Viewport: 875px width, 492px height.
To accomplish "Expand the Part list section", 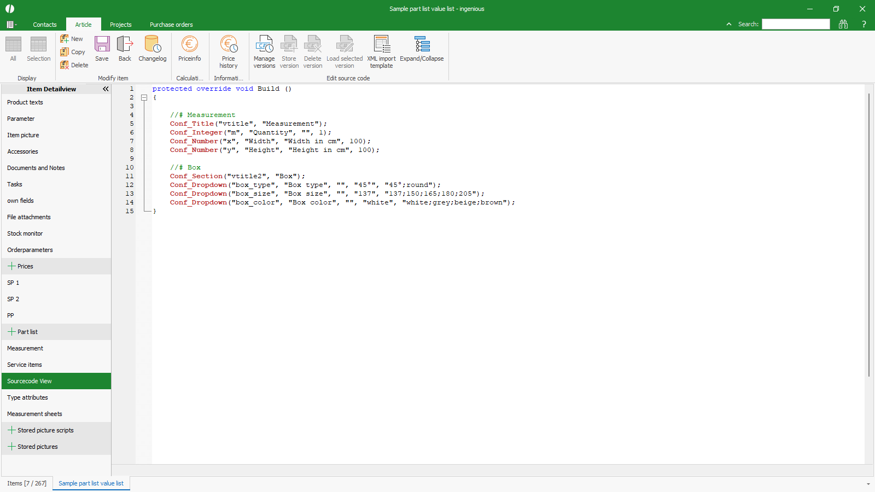I will pos(11,332).
